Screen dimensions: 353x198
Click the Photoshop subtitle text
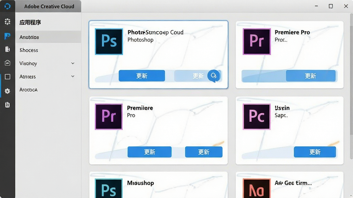click(141, 40)
